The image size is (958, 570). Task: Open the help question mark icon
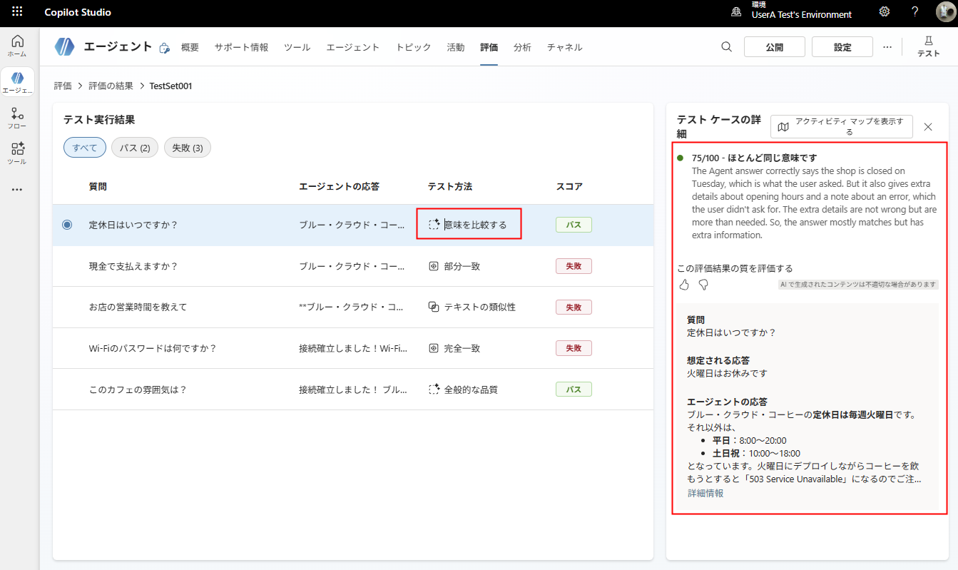click(x=915, y=12)
